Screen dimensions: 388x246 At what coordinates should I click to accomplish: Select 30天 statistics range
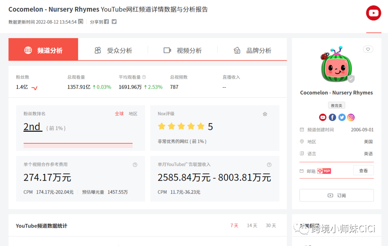271,226
